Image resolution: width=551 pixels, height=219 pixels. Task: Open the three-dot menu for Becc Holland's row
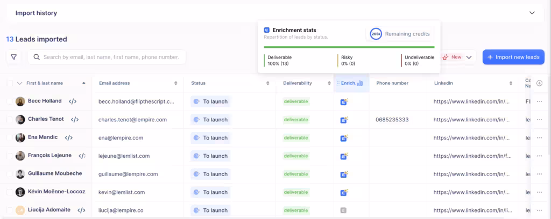coord(540,101)
